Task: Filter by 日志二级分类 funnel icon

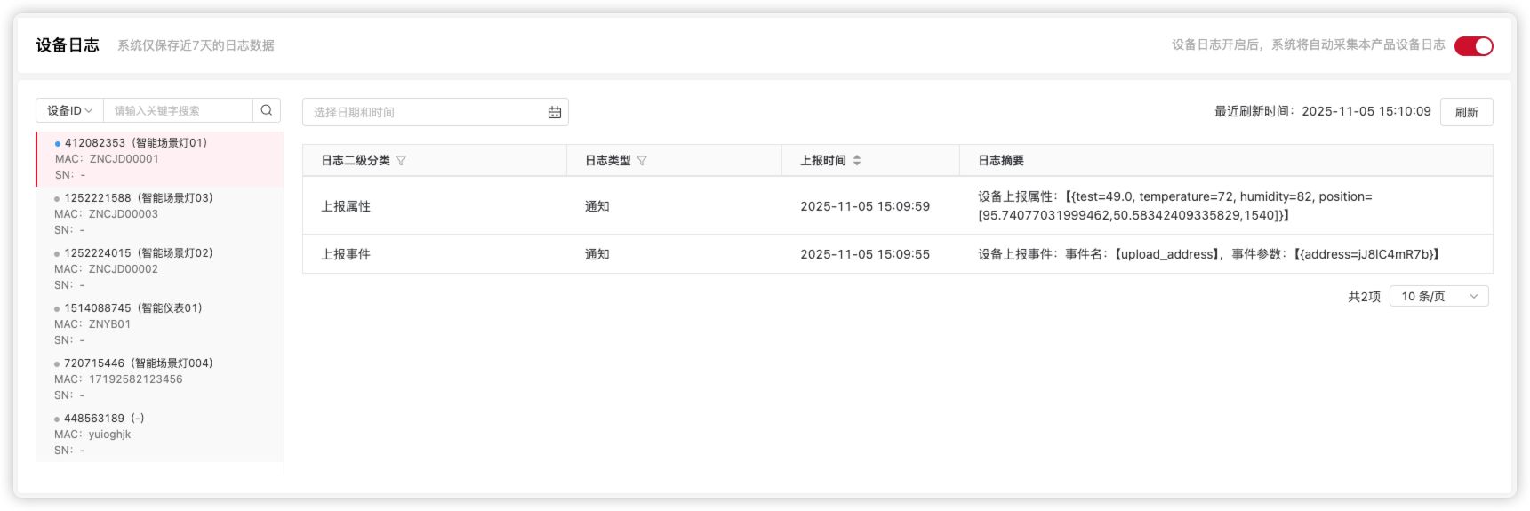Action: pos(401,161)
